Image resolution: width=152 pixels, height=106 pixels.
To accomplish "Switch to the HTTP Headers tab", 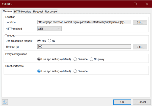I will (x=22, y=12).
